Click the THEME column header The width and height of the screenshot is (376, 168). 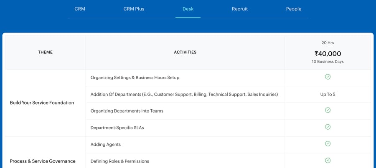45,52
